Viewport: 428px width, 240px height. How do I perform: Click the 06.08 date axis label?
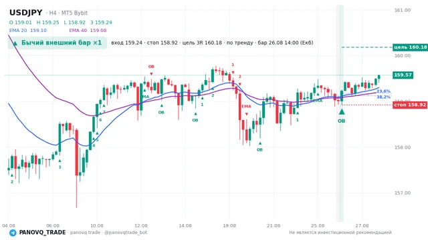point(53,225)
